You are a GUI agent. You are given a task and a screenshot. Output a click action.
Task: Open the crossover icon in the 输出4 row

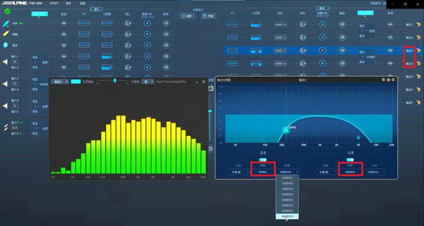click(257, 64)
